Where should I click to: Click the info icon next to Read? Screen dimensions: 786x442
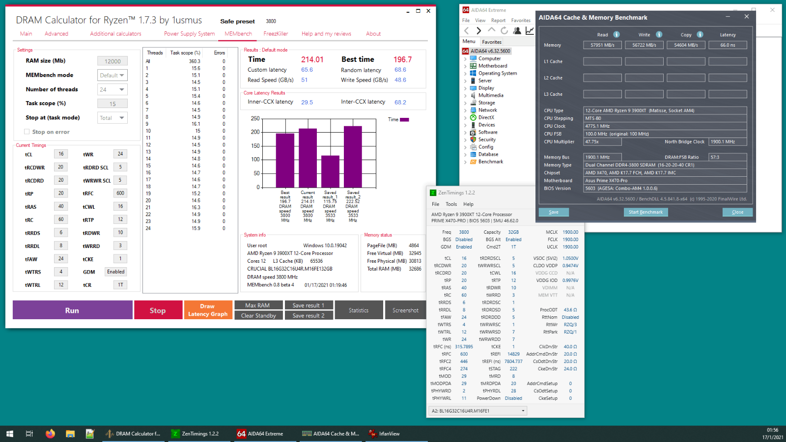tap(617, 34)
